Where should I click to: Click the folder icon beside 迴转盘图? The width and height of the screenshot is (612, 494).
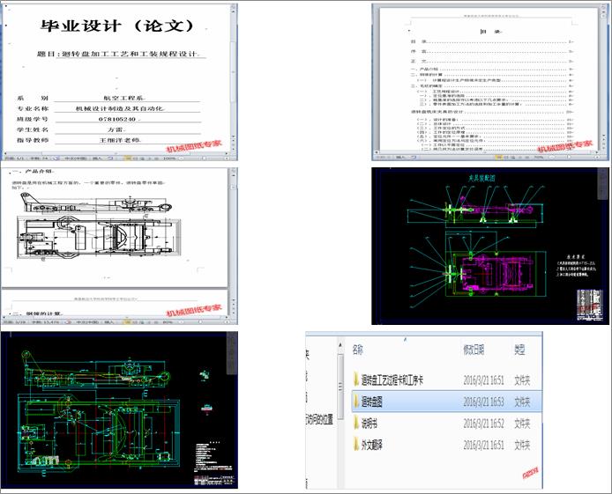click(x=356, y=402)
